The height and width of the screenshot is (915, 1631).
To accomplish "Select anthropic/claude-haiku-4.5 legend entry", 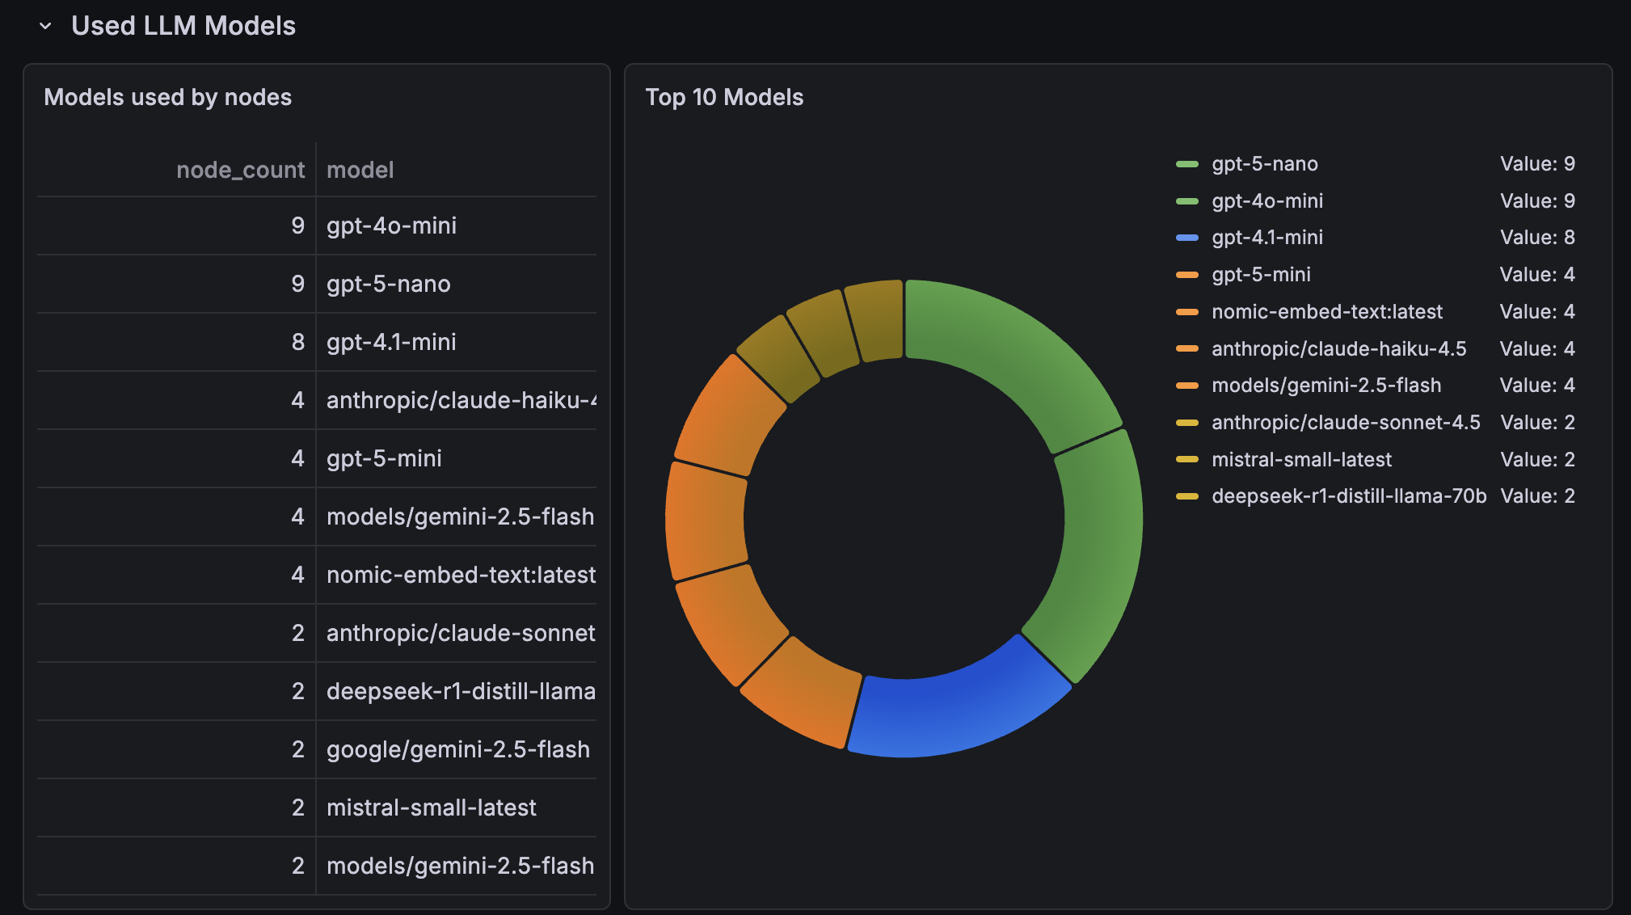I will point(1338,348).
